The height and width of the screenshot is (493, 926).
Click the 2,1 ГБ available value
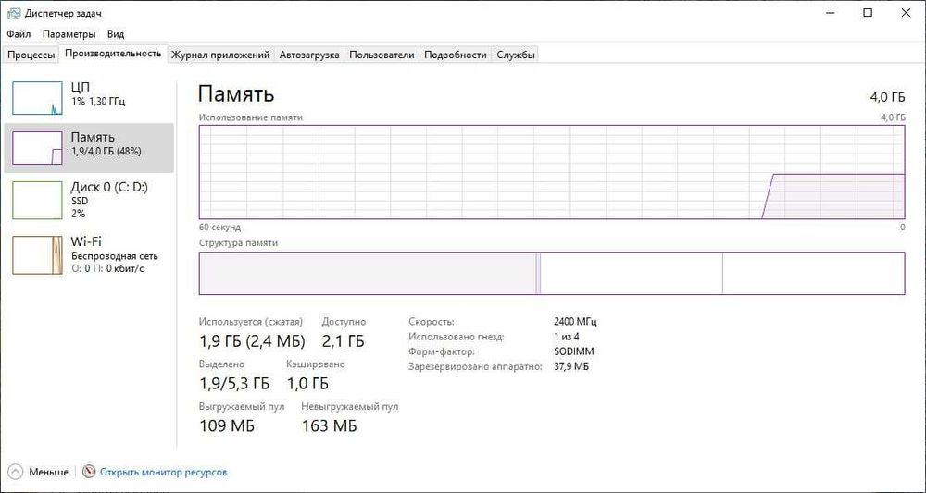[344, 341]
